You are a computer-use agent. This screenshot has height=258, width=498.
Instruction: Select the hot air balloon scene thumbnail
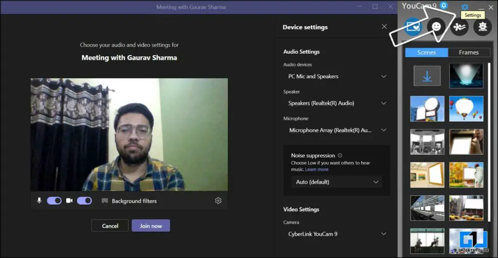466,109
